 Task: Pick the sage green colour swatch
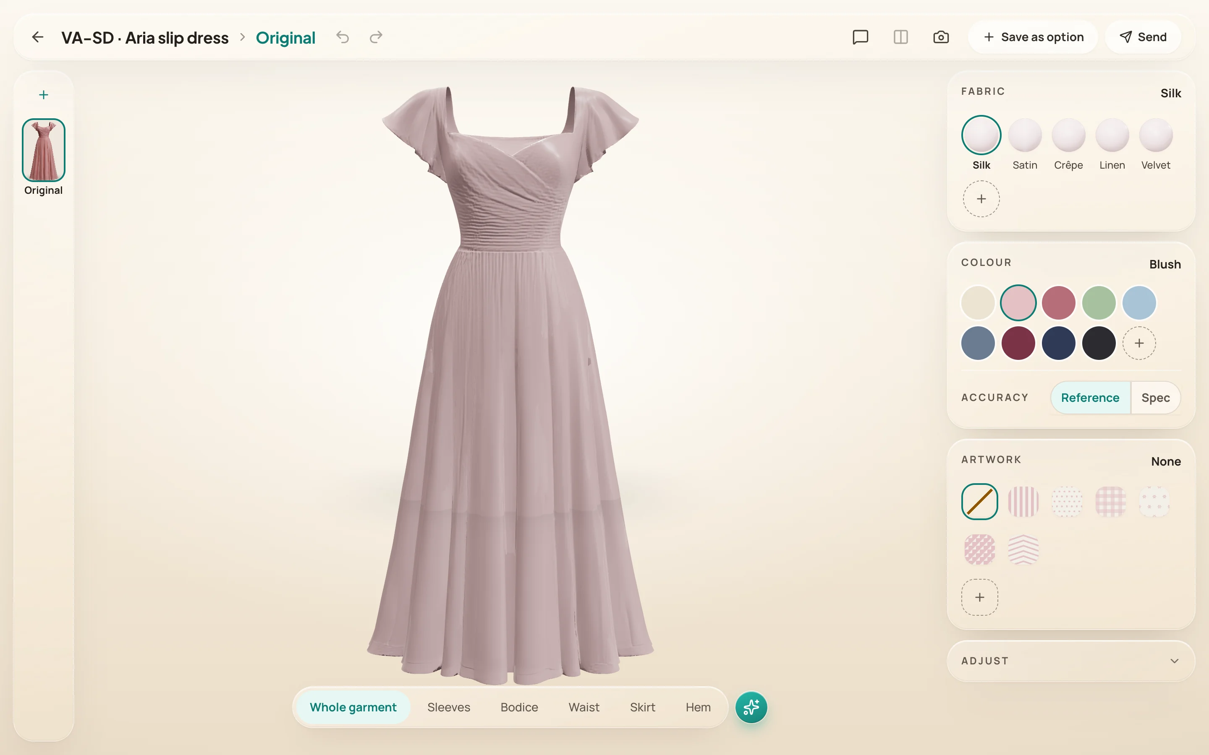tap(1099, 302)
